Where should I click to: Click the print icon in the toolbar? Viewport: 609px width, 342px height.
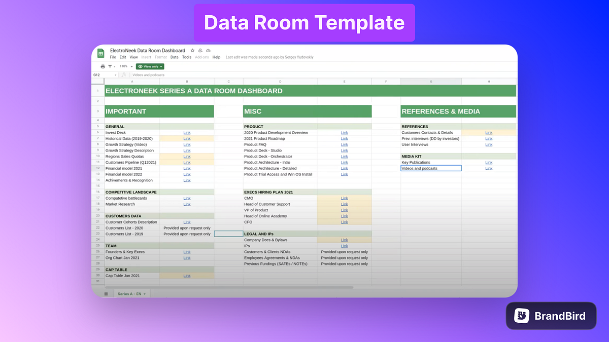103,66
